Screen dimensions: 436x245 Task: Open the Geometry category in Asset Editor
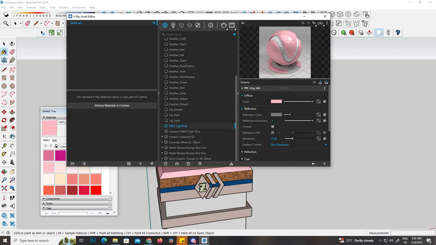[x=181, y=25]
